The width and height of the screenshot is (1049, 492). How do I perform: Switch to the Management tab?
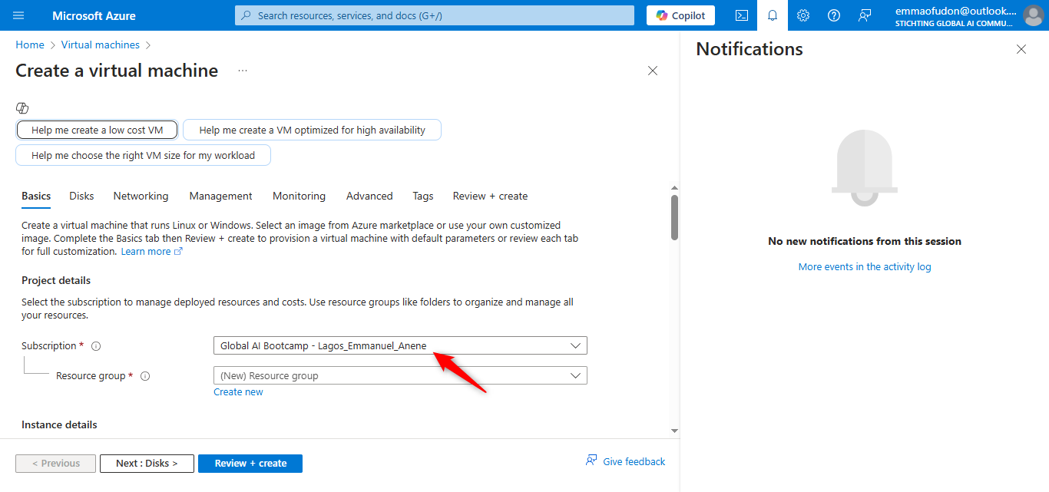coord(220,196)
